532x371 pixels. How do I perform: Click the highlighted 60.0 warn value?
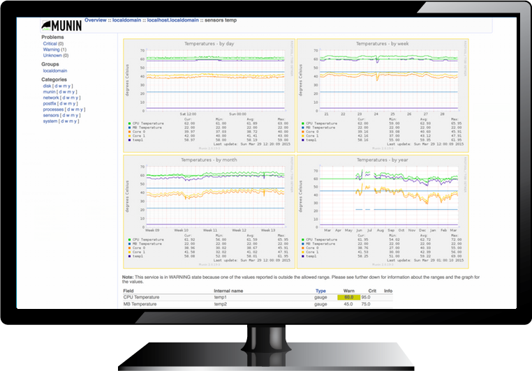(349, 297)
